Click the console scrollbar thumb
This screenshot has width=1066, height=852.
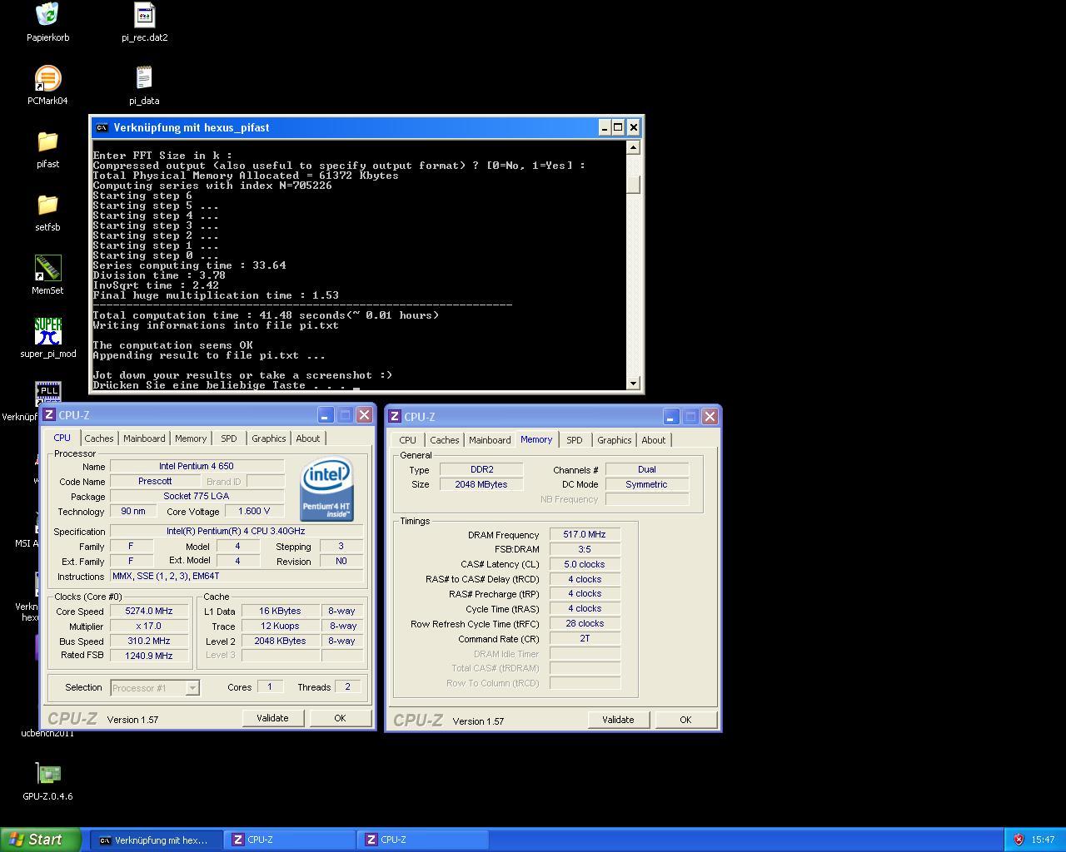click(x=634, y=185)
